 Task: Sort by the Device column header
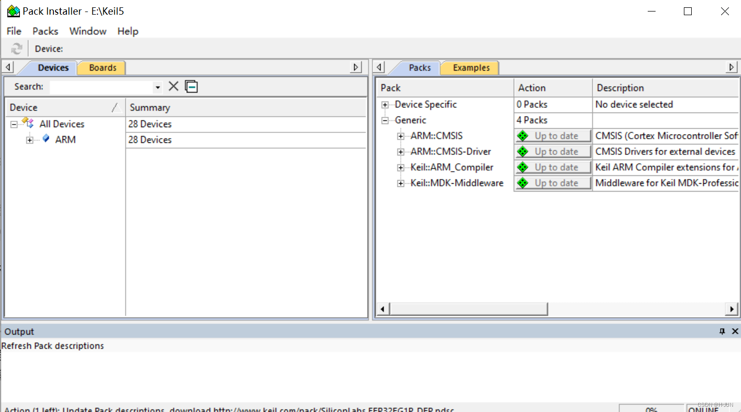tap(65, 107)
